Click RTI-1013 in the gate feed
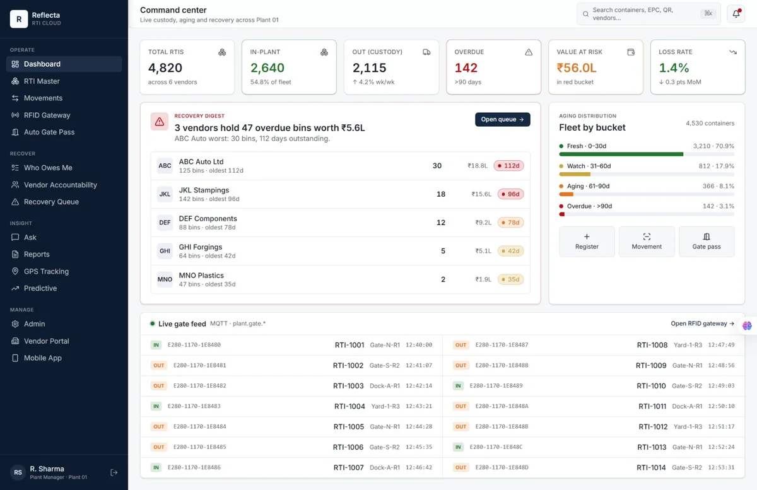757x490 pixels. 652,447
